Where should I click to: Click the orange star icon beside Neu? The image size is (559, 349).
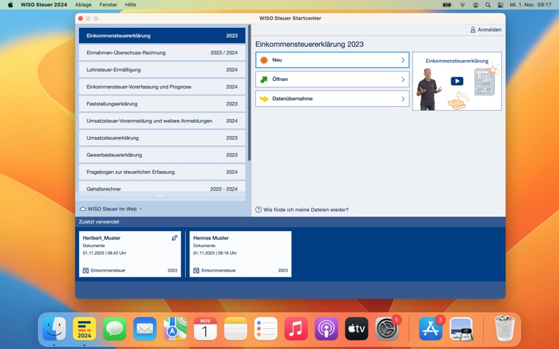264,60
